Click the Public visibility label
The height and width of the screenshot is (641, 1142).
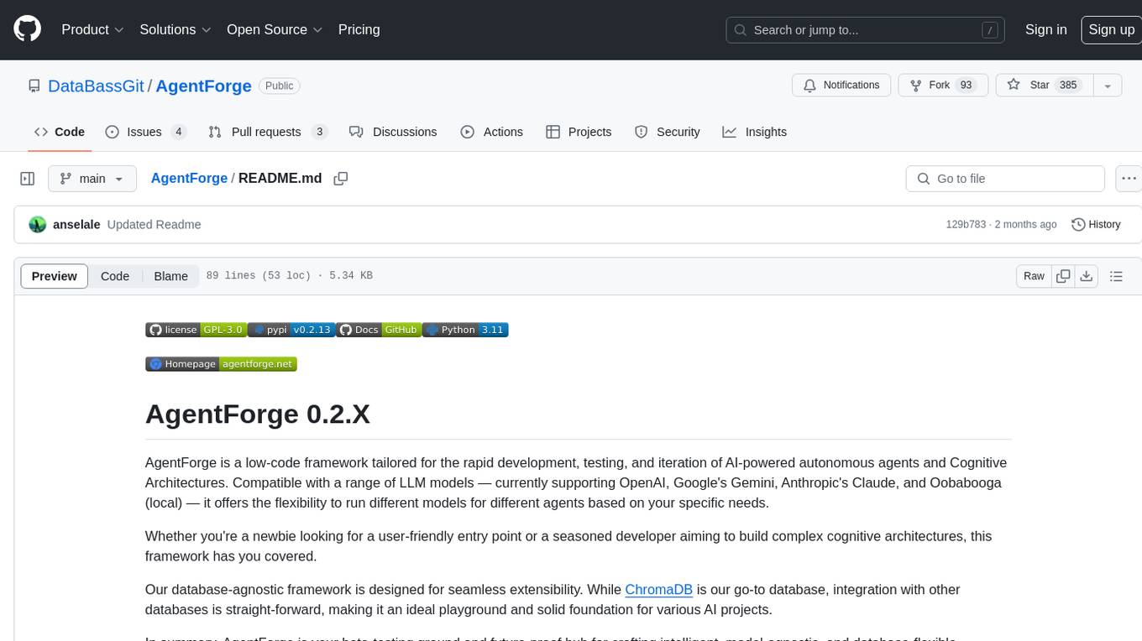pos(280,86)
